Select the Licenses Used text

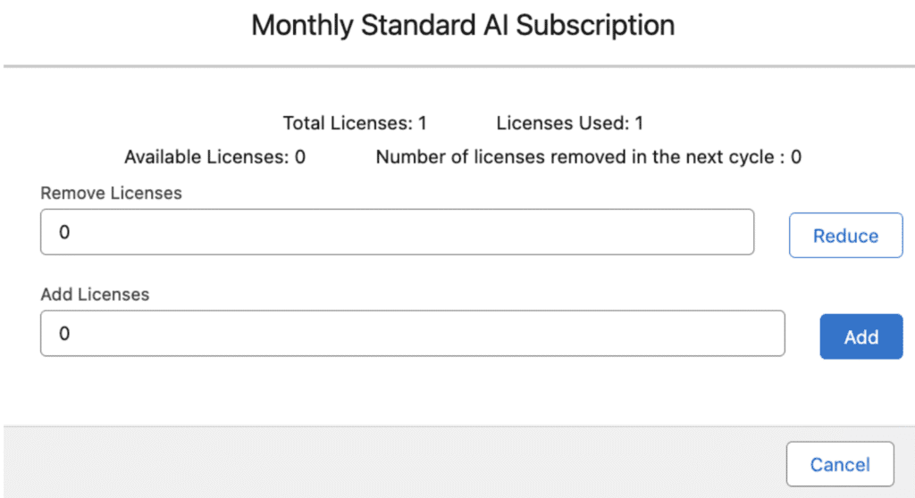[570, 123]
